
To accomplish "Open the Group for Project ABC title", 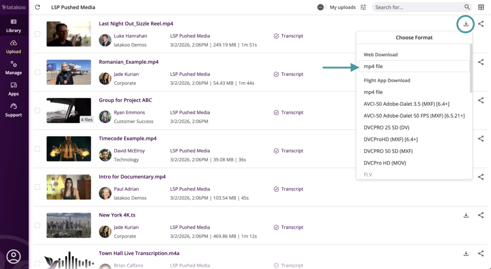I will (x=125, y=100).
